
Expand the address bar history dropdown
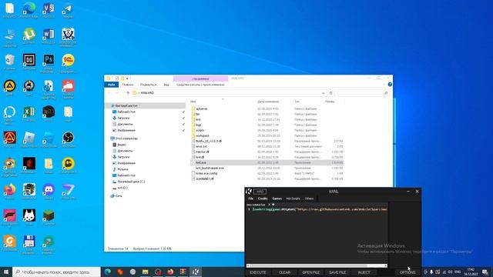pos(323,93)
